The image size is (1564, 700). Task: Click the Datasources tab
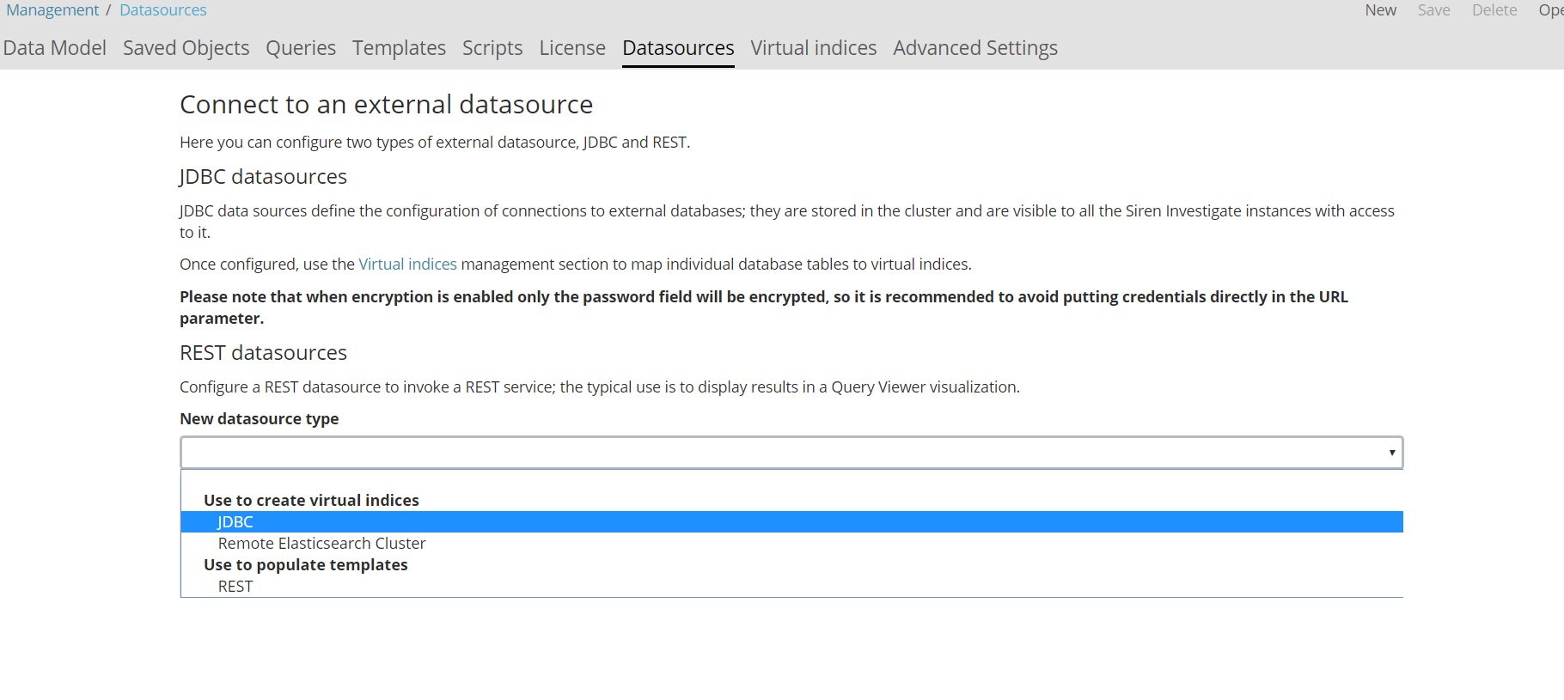pos(678,48)
